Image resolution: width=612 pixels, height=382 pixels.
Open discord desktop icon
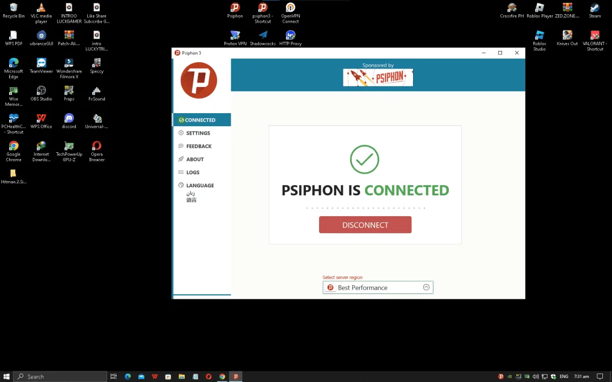point(69,121)
